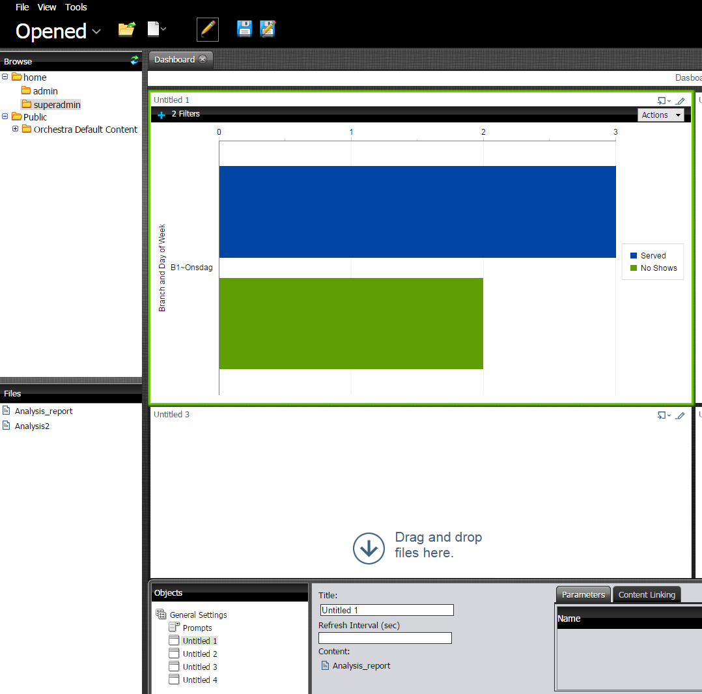Open the Tools menu
Viewport: 702px width, 694px height.
pyautogui.click(x=76, y=7)
